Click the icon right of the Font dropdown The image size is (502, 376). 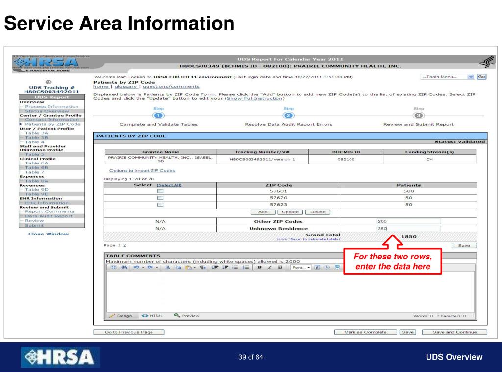tap(317, 268)
